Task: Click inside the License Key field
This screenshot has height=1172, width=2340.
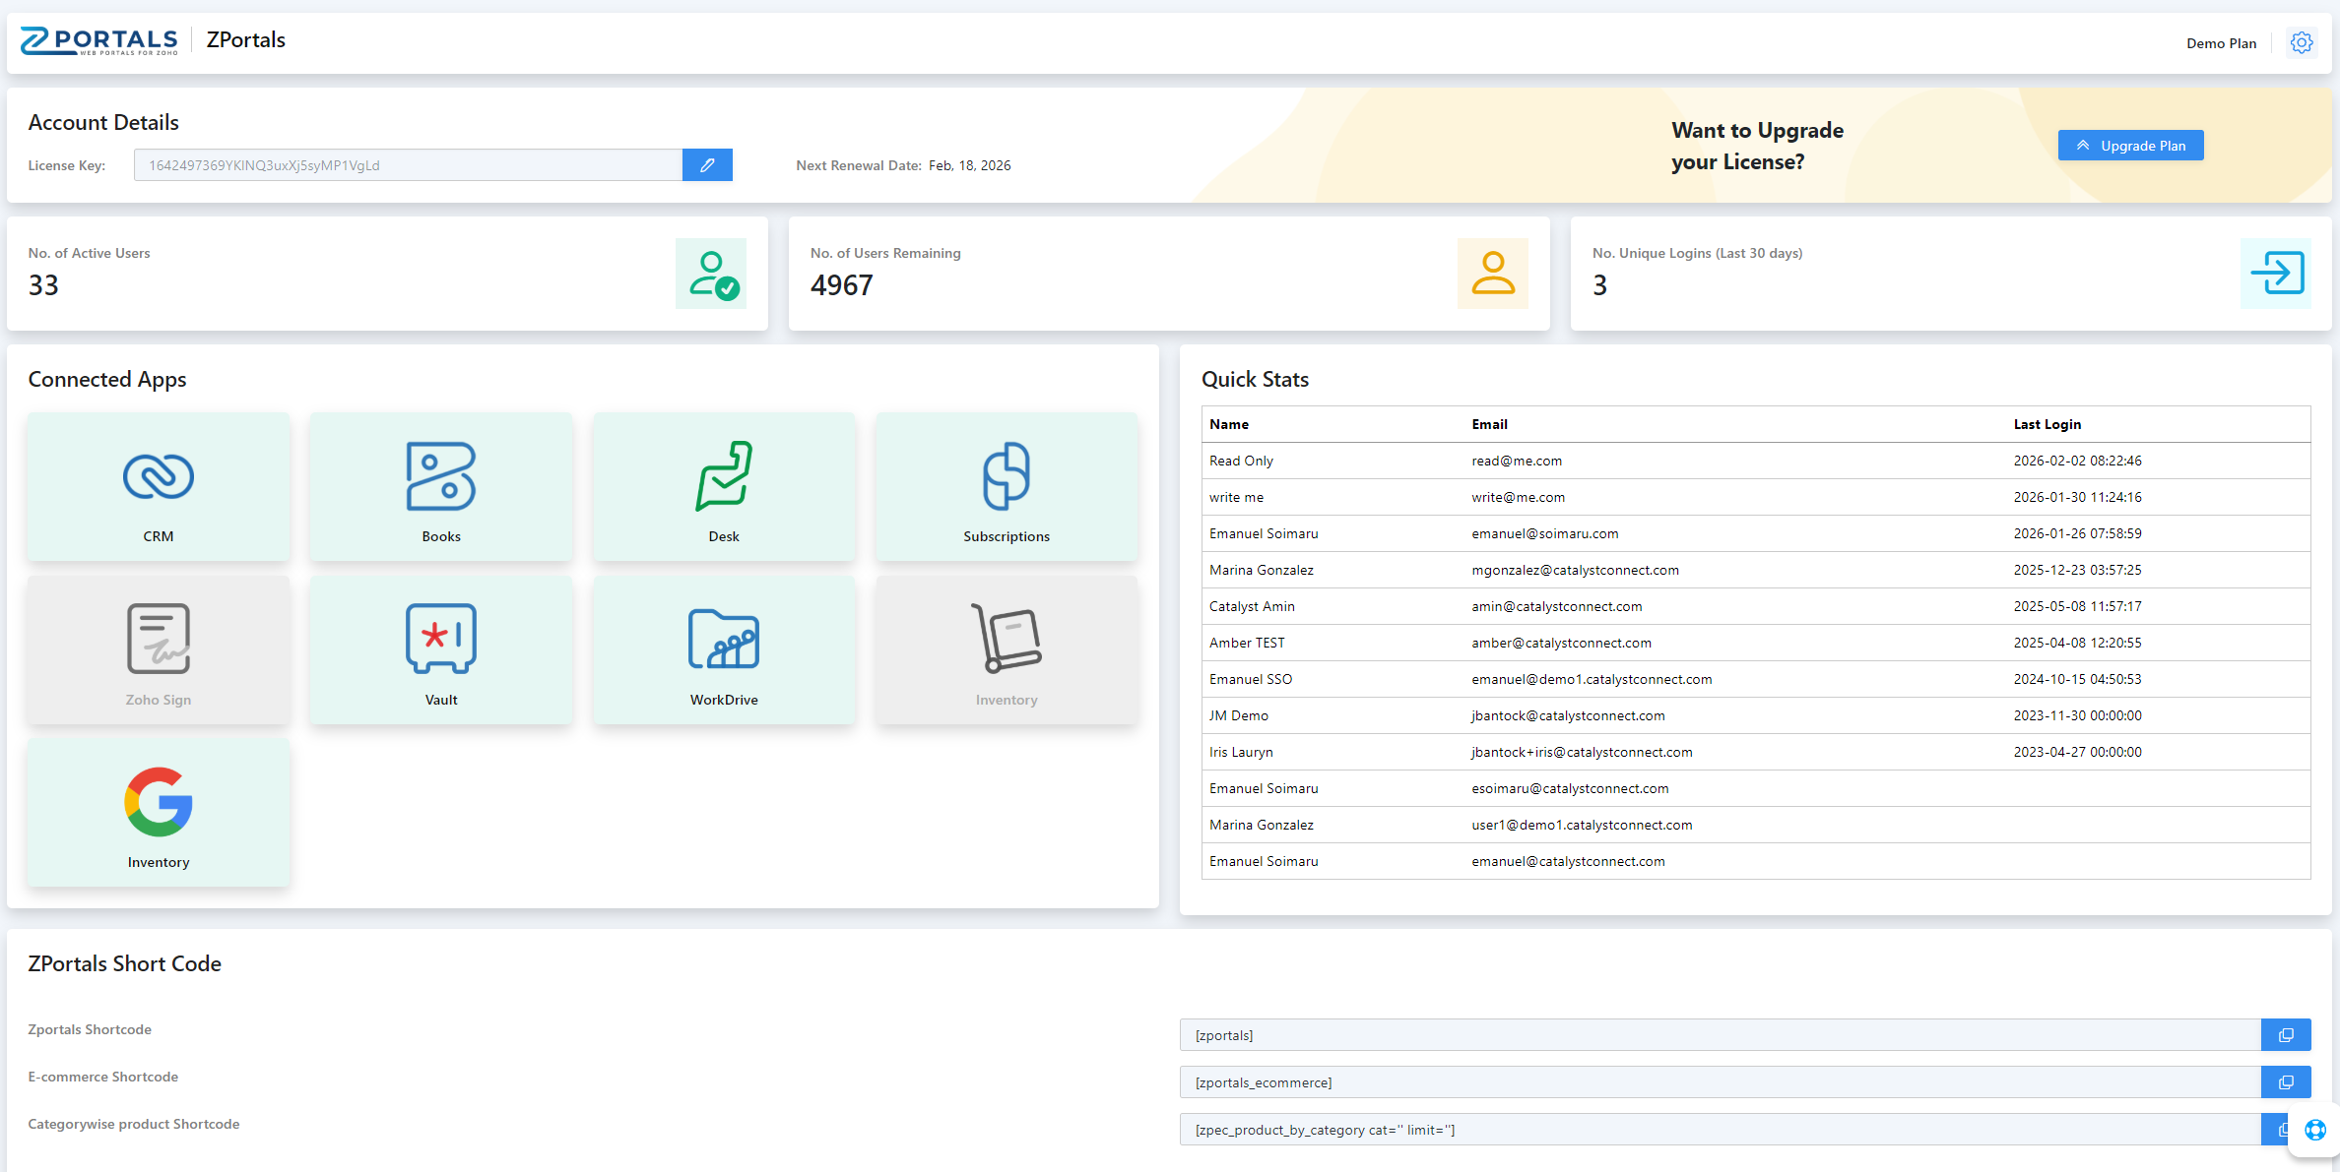Action: click(x=404, y=164)
